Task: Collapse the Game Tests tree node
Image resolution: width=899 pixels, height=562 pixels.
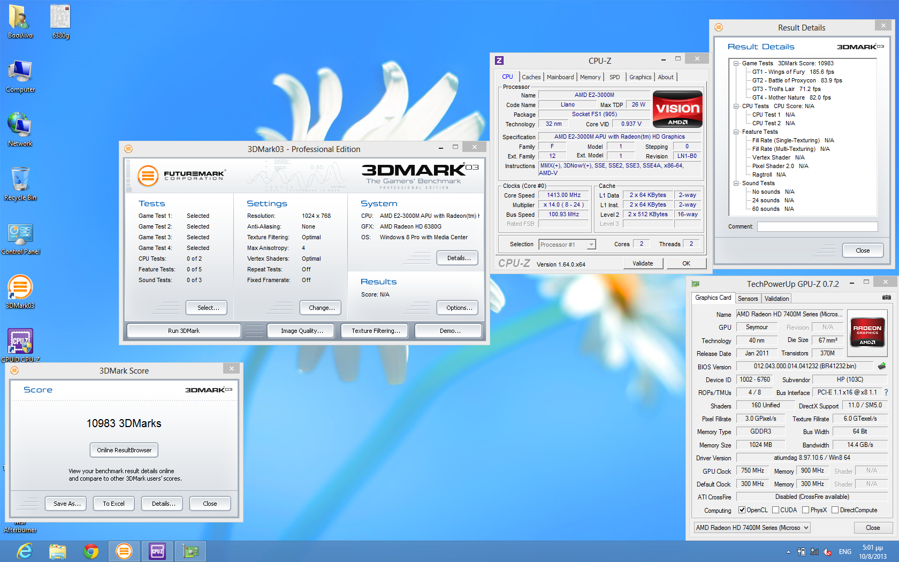Action: [x=736, y=63]
